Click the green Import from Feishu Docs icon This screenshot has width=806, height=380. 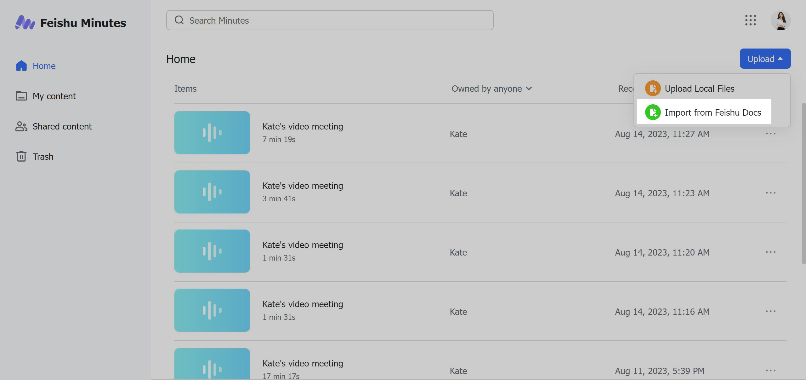[x=653, y=112]
